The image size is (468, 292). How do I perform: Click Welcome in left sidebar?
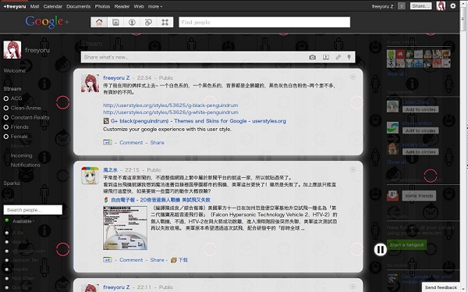pyautogui.click(x=14, y=70)
